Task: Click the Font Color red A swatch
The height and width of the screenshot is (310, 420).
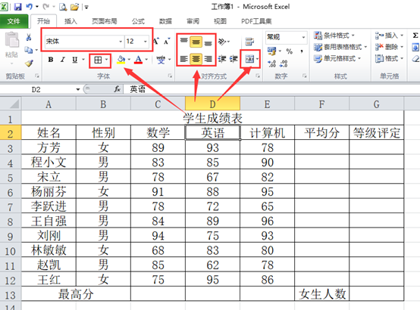Action: tap(138, 59)
